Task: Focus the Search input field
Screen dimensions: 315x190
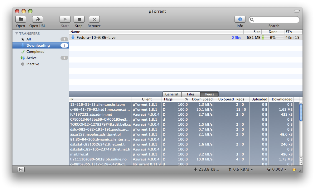Action: [x=274, y=20]
